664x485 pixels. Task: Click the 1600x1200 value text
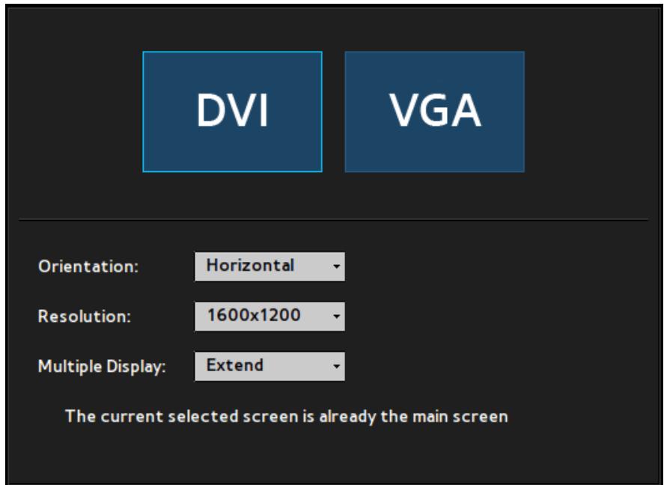tap(254, 315)
